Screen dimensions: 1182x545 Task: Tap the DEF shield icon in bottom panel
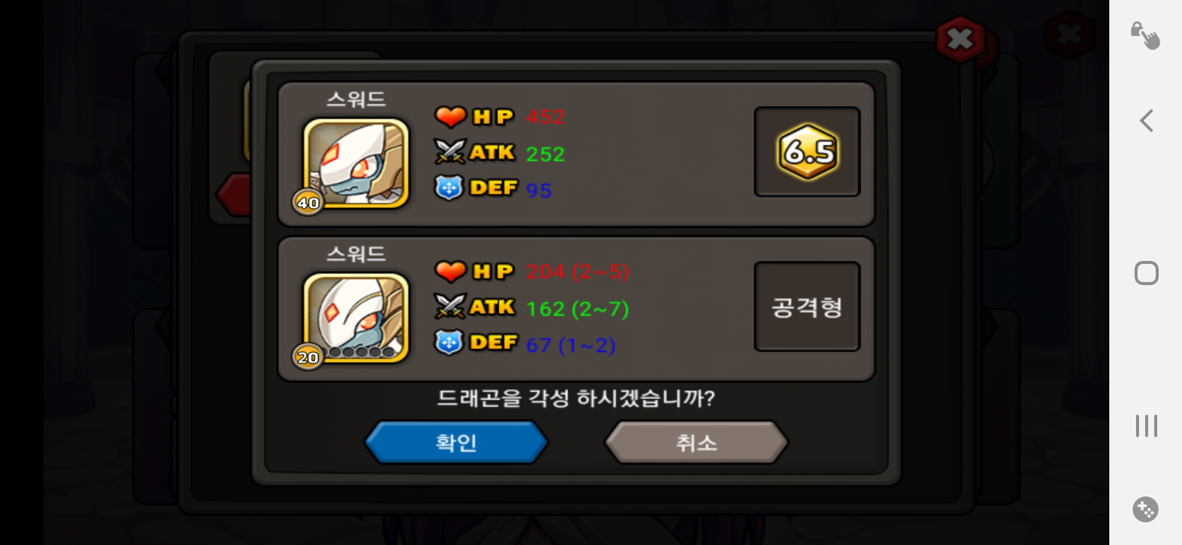coord(449,343)
